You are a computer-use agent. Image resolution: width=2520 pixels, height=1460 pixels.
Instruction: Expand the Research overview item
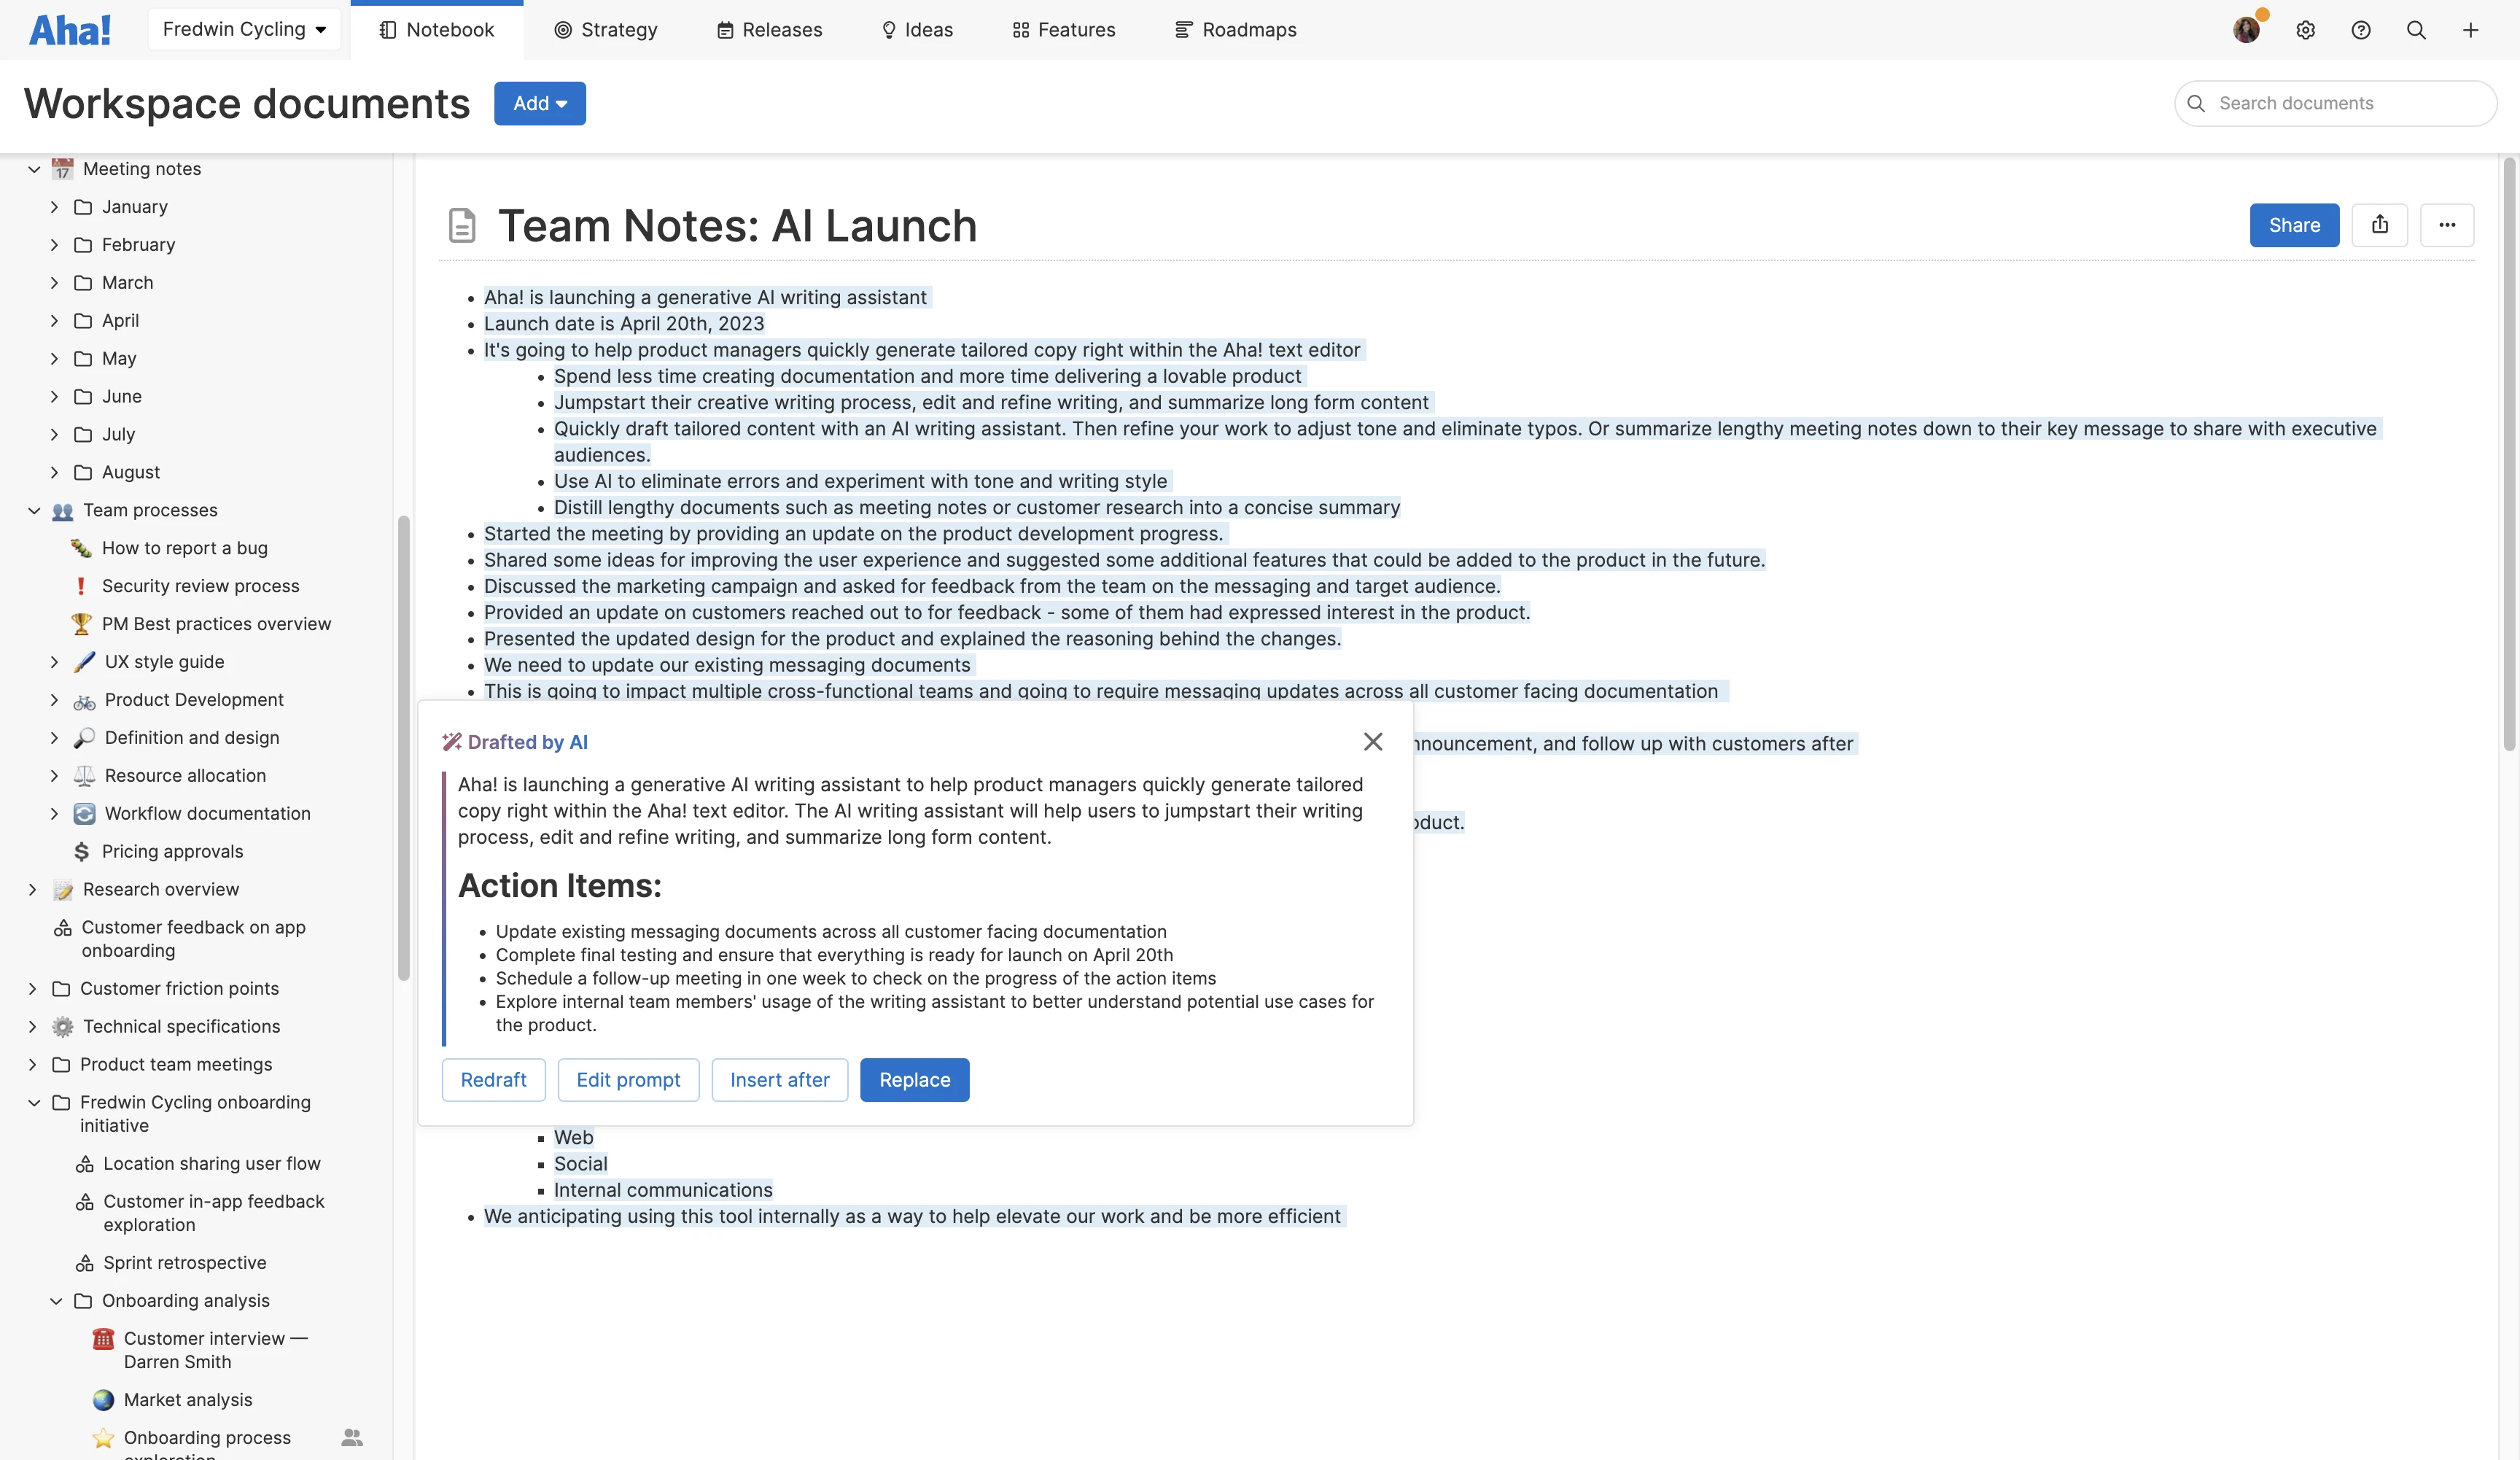pos(32,890)
